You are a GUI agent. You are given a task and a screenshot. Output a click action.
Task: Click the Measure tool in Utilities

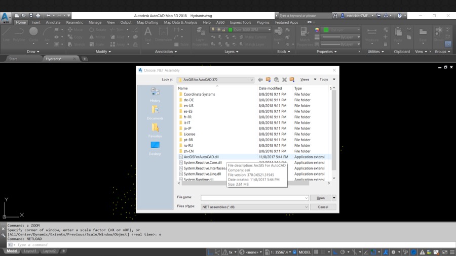tap(372, 34)
